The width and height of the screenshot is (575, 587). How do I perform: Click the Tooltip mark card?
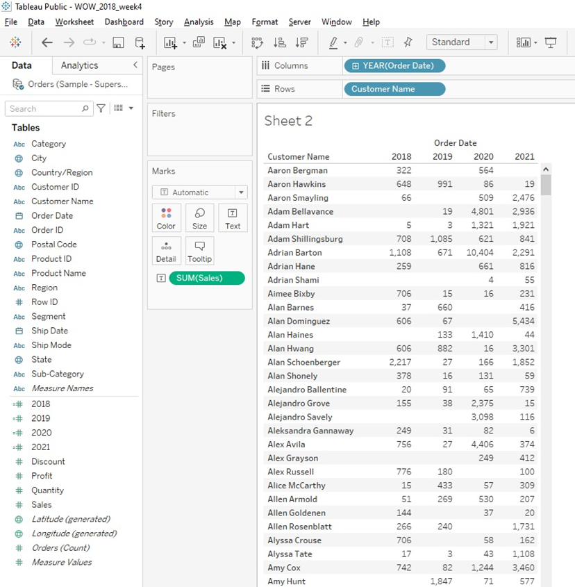pyautogui.click(x=199, y=251)
